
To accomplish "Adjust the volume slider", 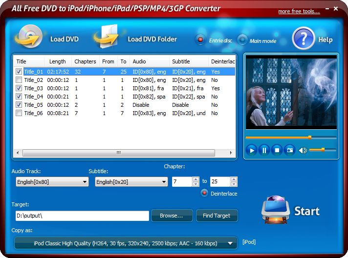I will [x=323, y=150].
